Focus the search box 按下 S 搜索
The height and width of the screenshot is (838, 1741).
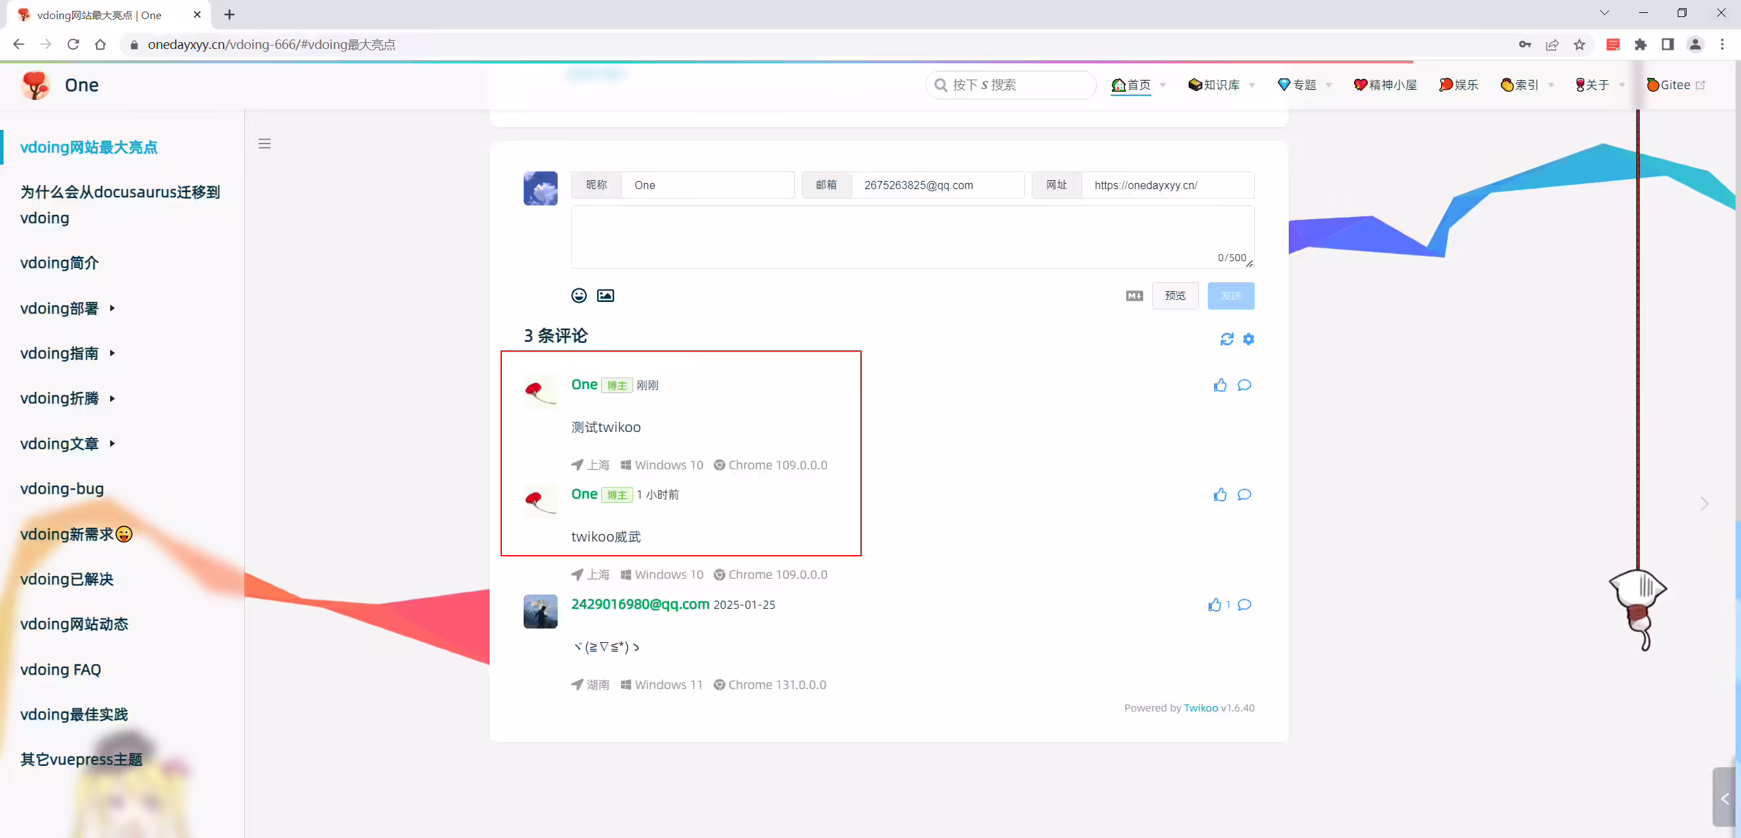pos(1011,85)
